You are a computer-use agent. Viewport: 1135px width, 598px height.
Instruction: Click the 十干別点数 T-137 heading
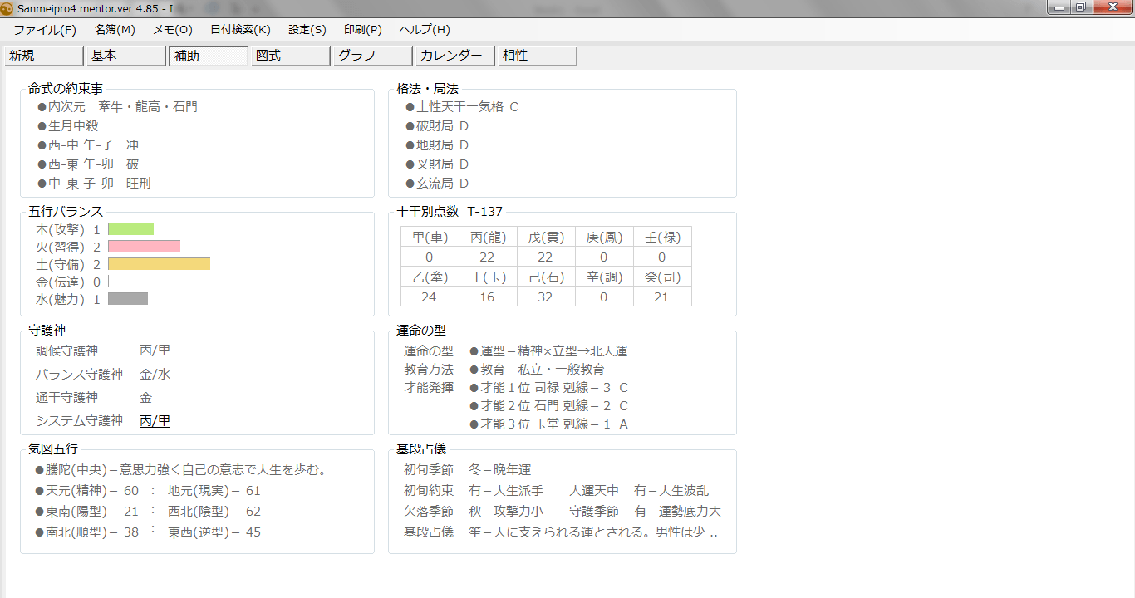click(450, 212)
